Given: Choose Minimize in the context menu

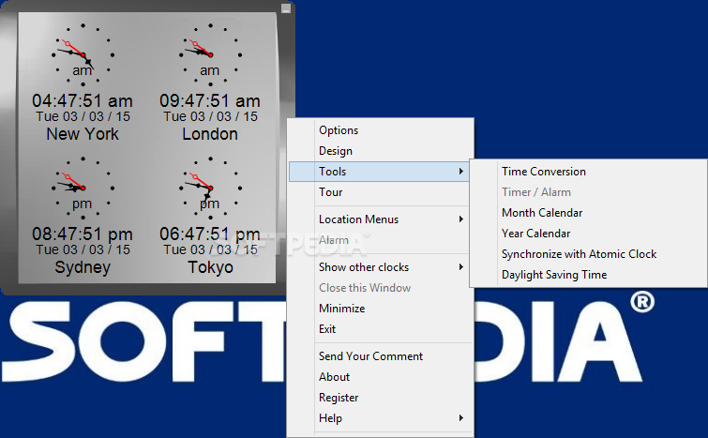Looking at the screenshot, I should click(x=381, y=309).
